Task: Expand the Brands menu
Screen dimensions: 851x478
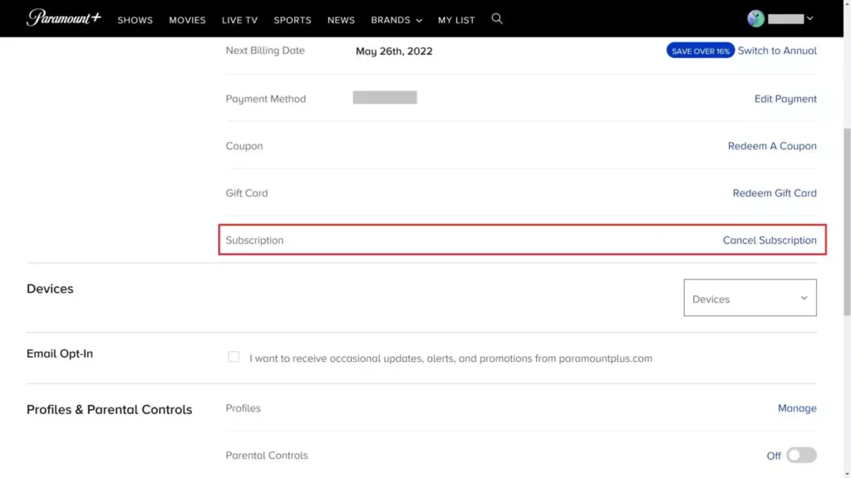Action: (396, 20)
